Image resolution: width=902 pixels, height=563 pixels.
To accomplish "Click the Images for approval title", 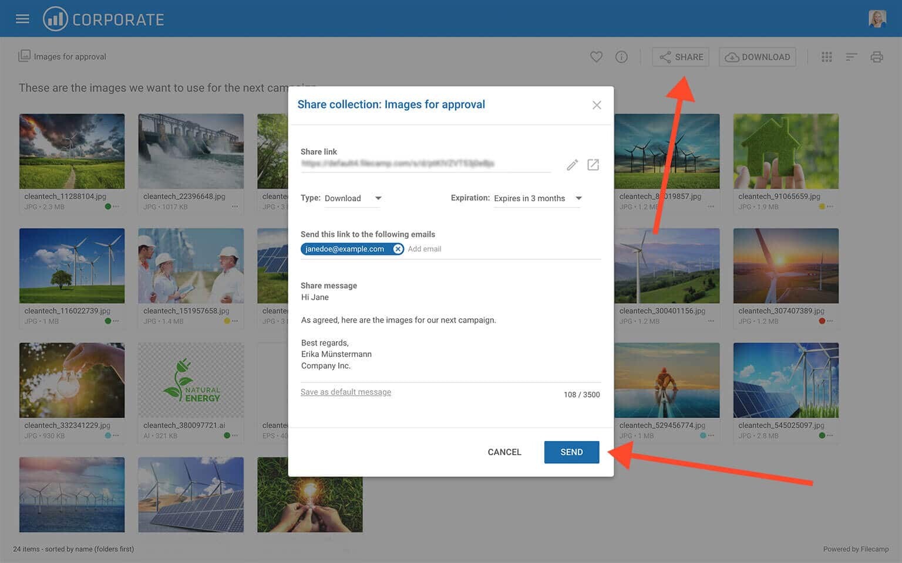I will pyautogui.click(x=70, y=57).
